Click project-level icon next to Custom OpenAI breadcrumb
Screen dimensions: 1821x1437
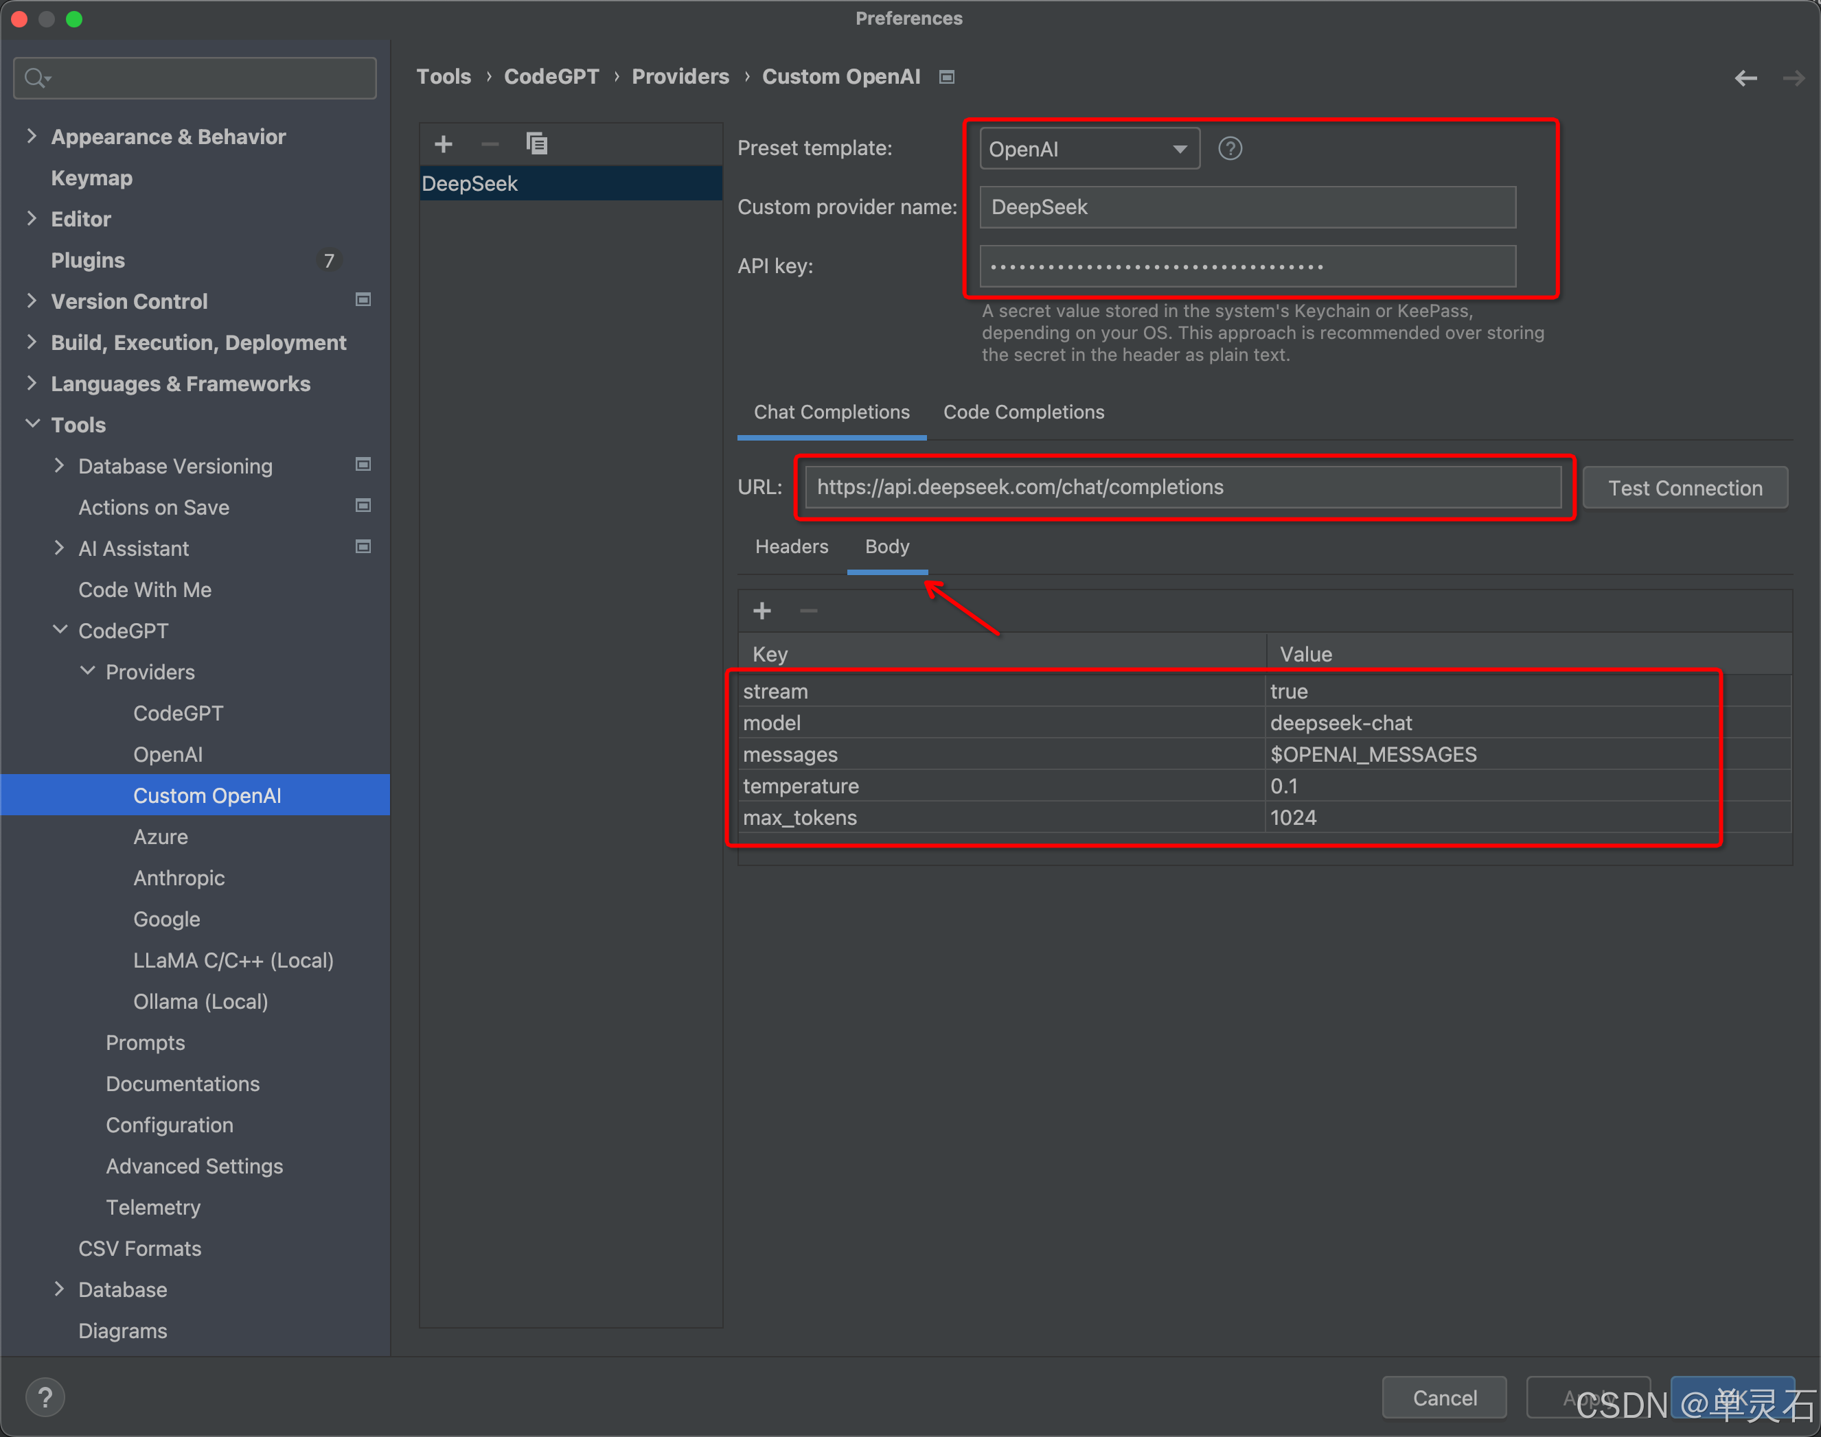coord(947,78)
